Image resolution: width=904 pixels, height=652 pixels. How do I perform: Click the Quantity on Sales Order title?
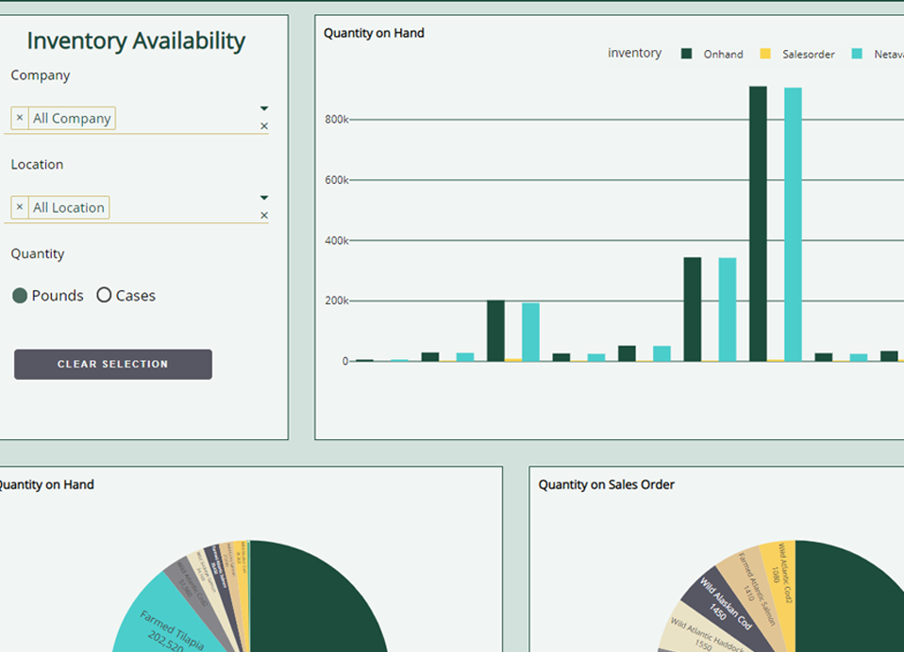[x=606, y=484]
